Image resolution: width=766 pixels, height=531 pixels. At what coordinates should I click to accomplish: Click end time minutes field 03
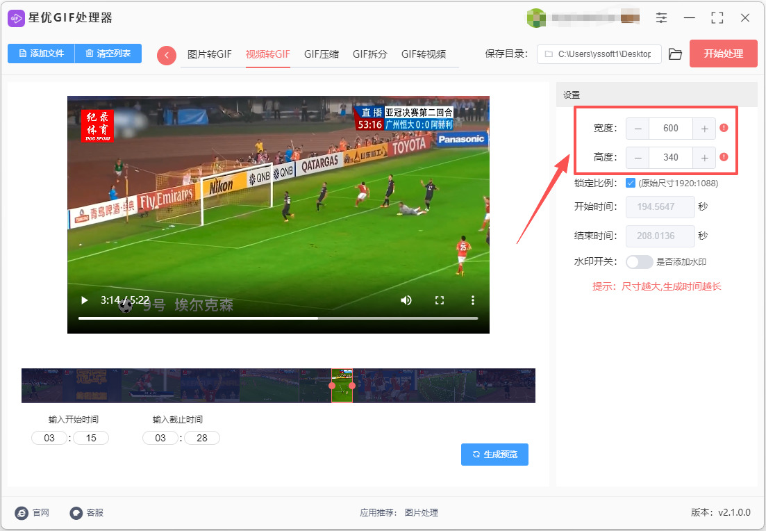(x=160, y=438)
